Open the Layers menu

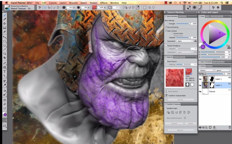63,3
